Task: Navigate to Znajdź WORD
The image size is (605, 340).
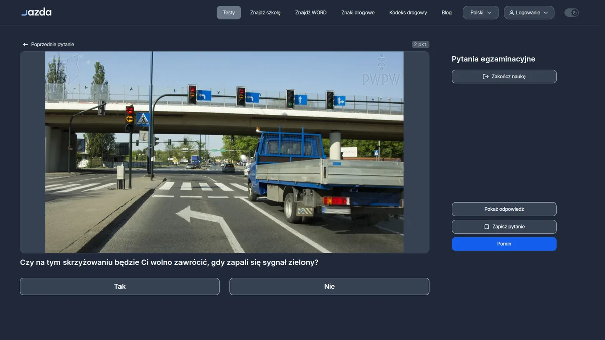Action: pos(311,13)
